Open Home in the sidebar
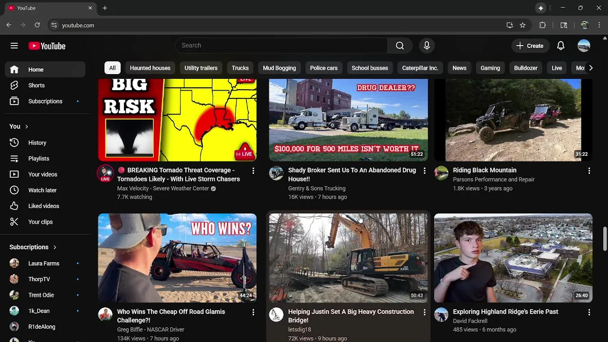The width and height of the screenshot is (608, 342). [45, 69]
